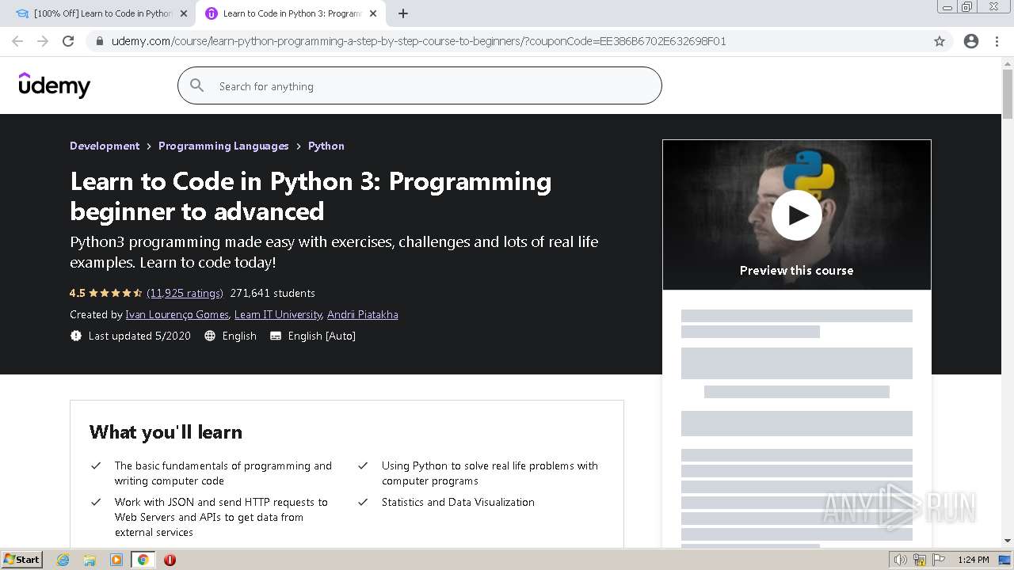Image resolution: width=1014 pixels, height=570 pixels.
Task: Click the network tray icon
Action: click(920, 560)
